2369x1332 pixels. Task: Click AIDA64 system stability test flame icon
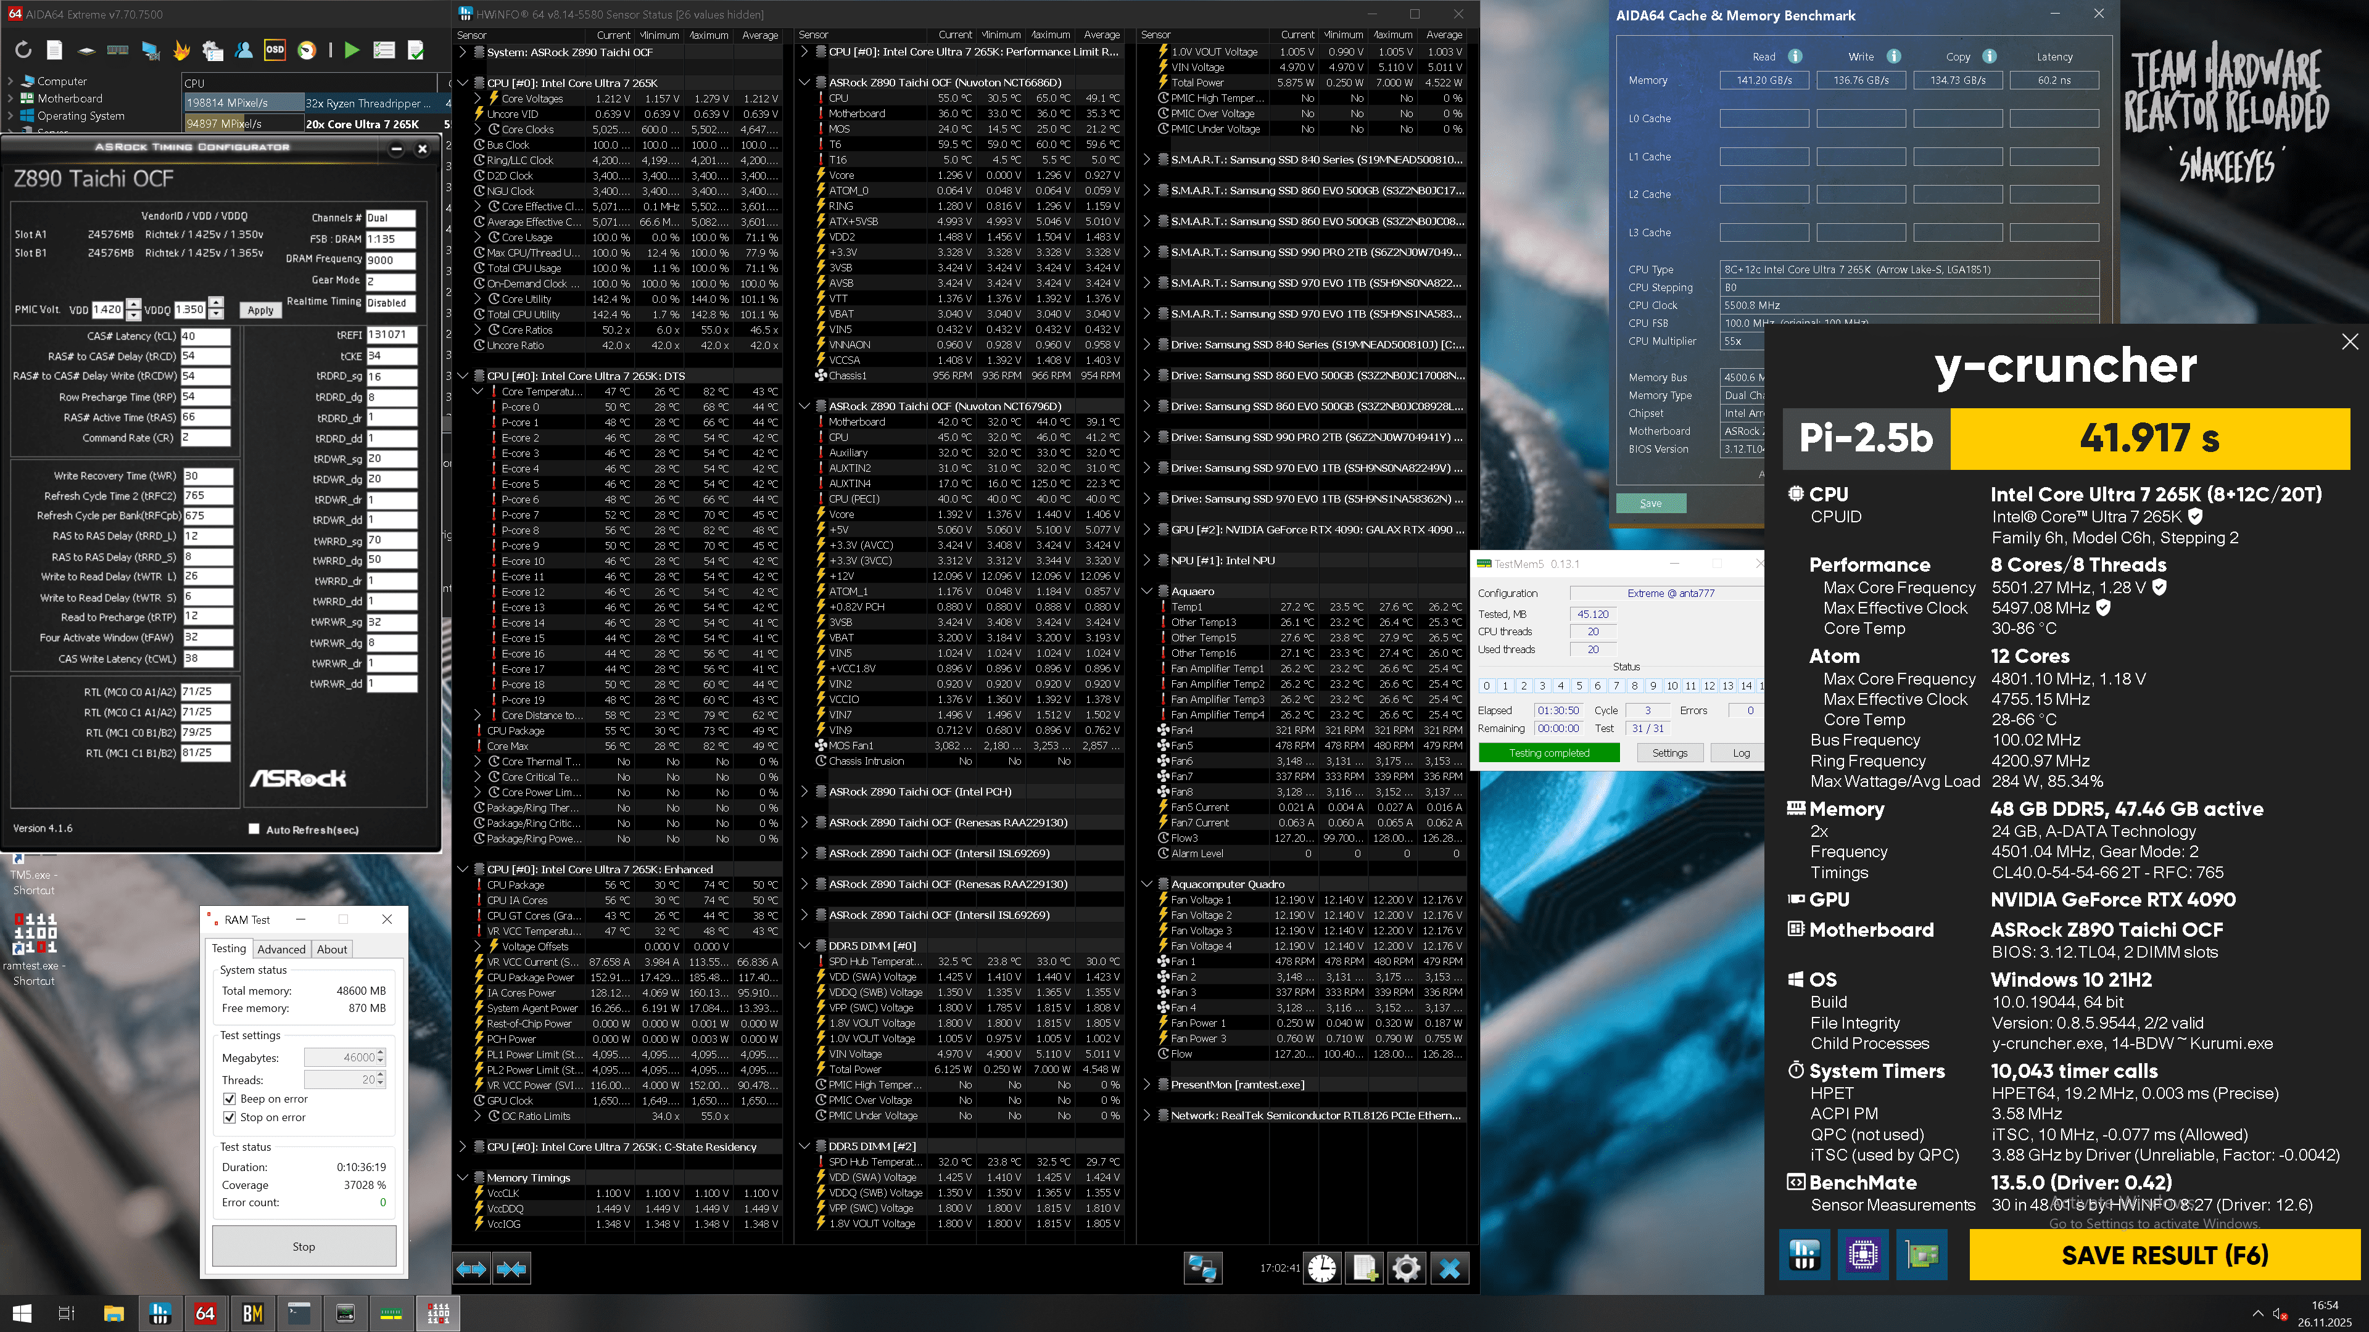(181, 51)
